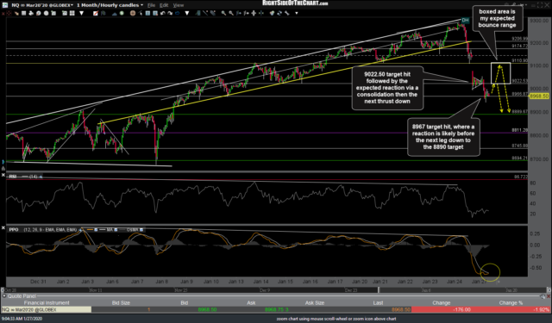Toggle the MA line checkbox in PPO legend

coord(116,229)
